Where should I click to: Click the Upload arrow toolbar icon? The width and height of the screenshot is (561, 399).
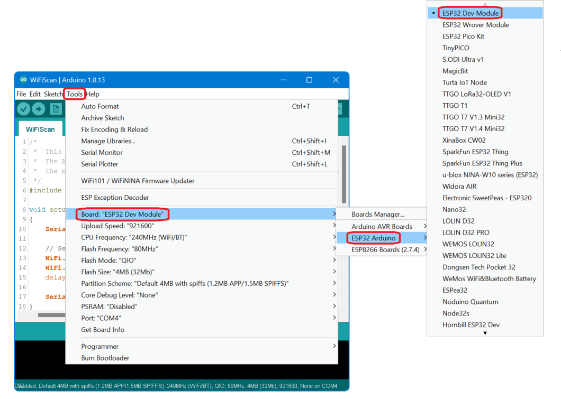[x=39, y=108]
